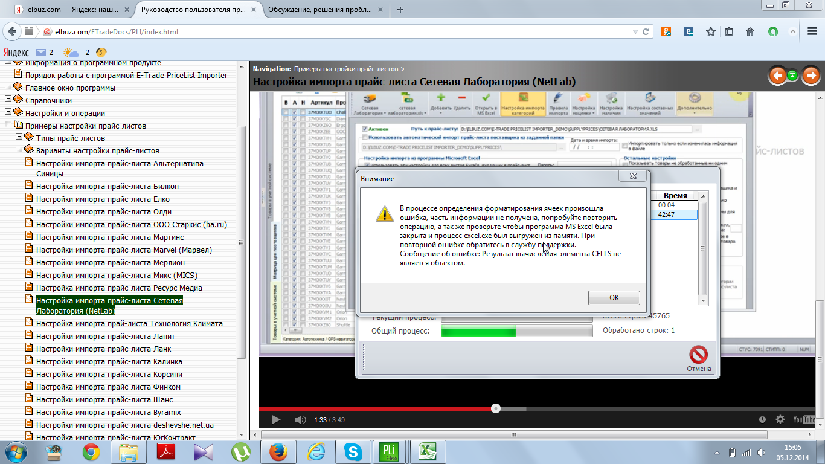Open the taskbar clock showing 15:05
Viewport: 825px width, 464px height.
(792, 452)
